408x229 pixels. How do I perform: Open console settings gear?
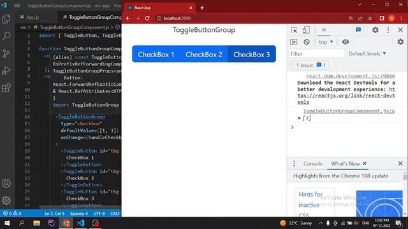pos(400,42)
